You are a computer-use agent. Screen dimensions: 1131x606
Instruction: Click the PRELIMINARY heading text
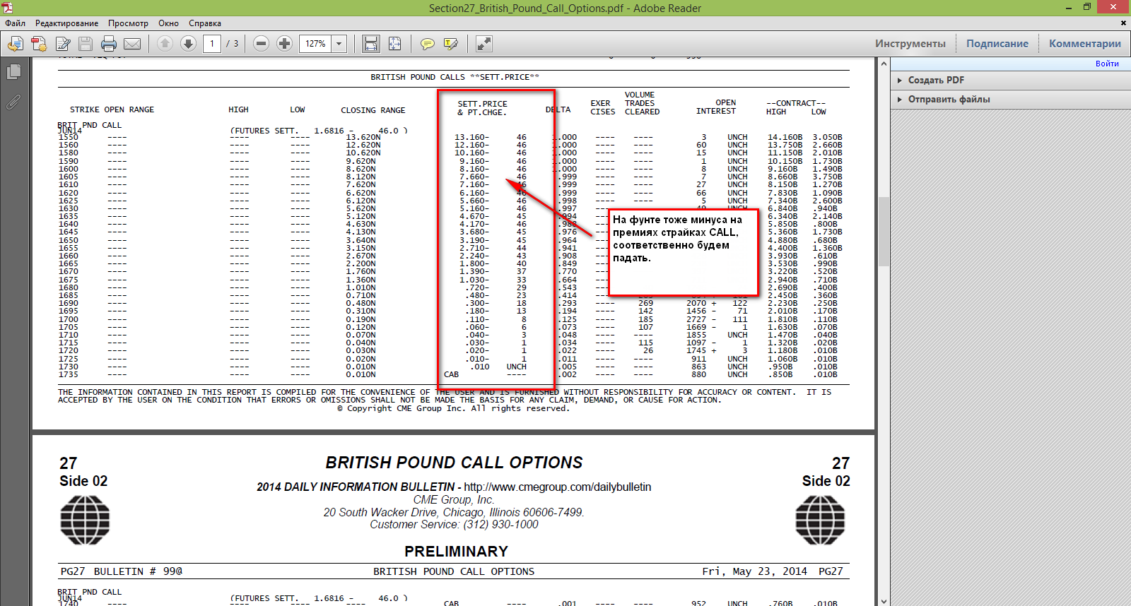pyautogui.click(x=456, y=552)
